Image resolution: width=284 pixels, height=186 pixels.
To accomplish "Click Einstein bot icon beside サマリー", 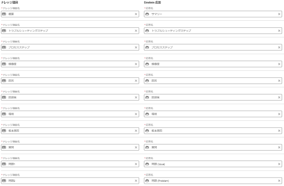I will click(147, 14).
